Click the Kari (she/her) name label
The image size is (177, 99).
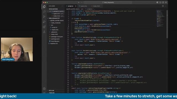[x=8, y=59]
